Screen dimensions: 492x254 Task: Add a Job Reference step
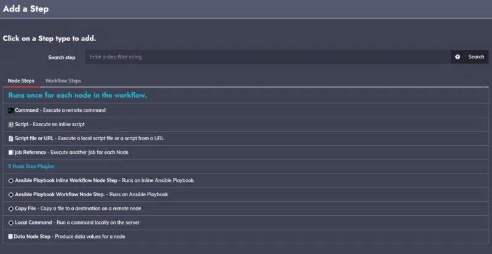245,153
